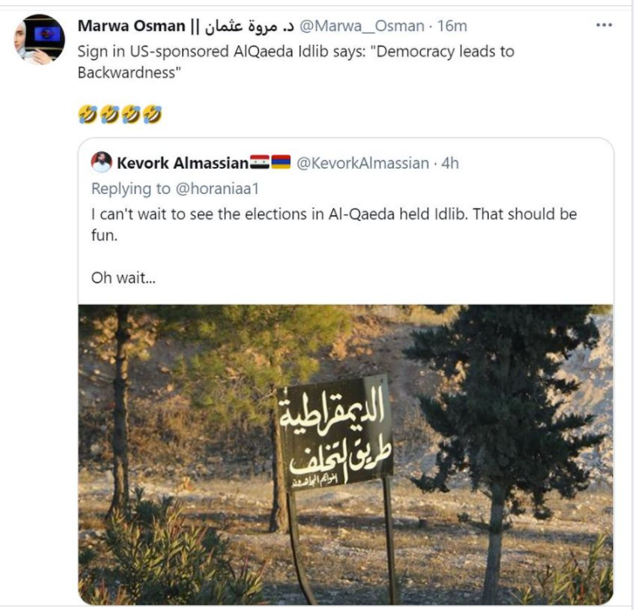Click Marwa Osman's profile avatar
Viewport: 634px width, 610px height.
tap(40, 40)
